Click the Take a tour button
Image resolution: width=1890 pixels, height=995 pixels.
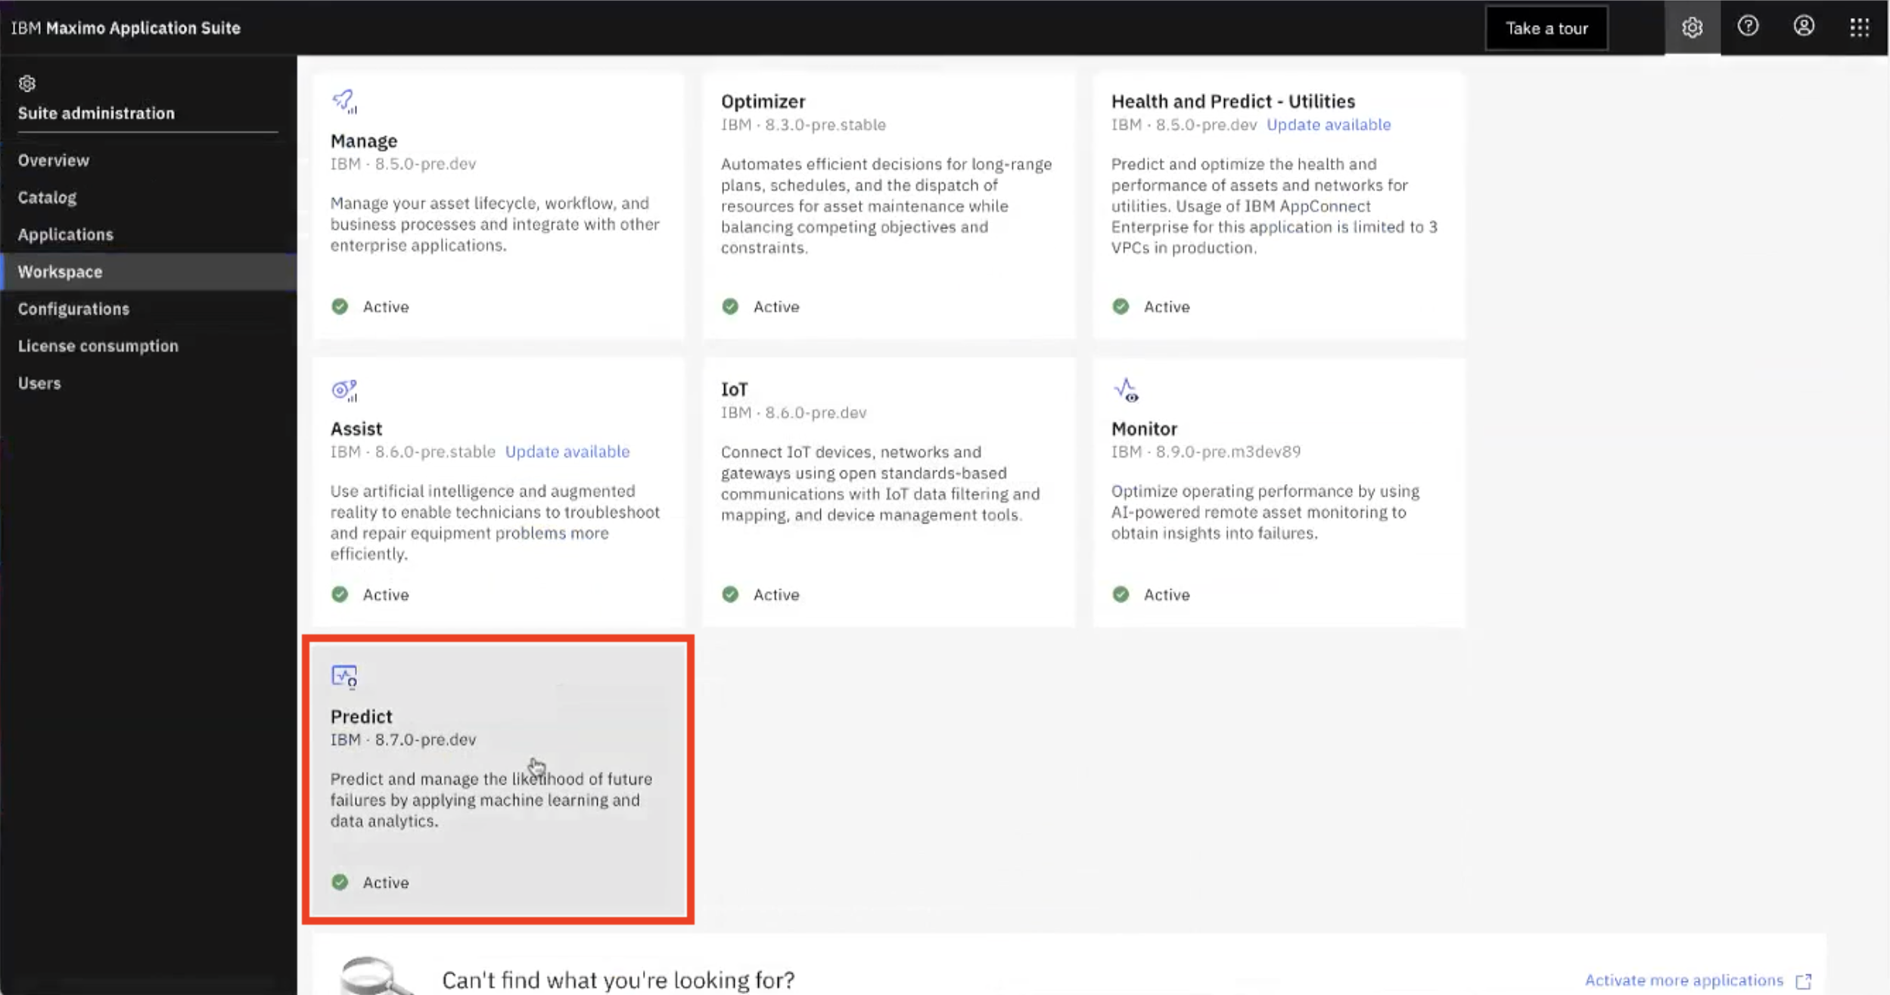(1547, 28)
